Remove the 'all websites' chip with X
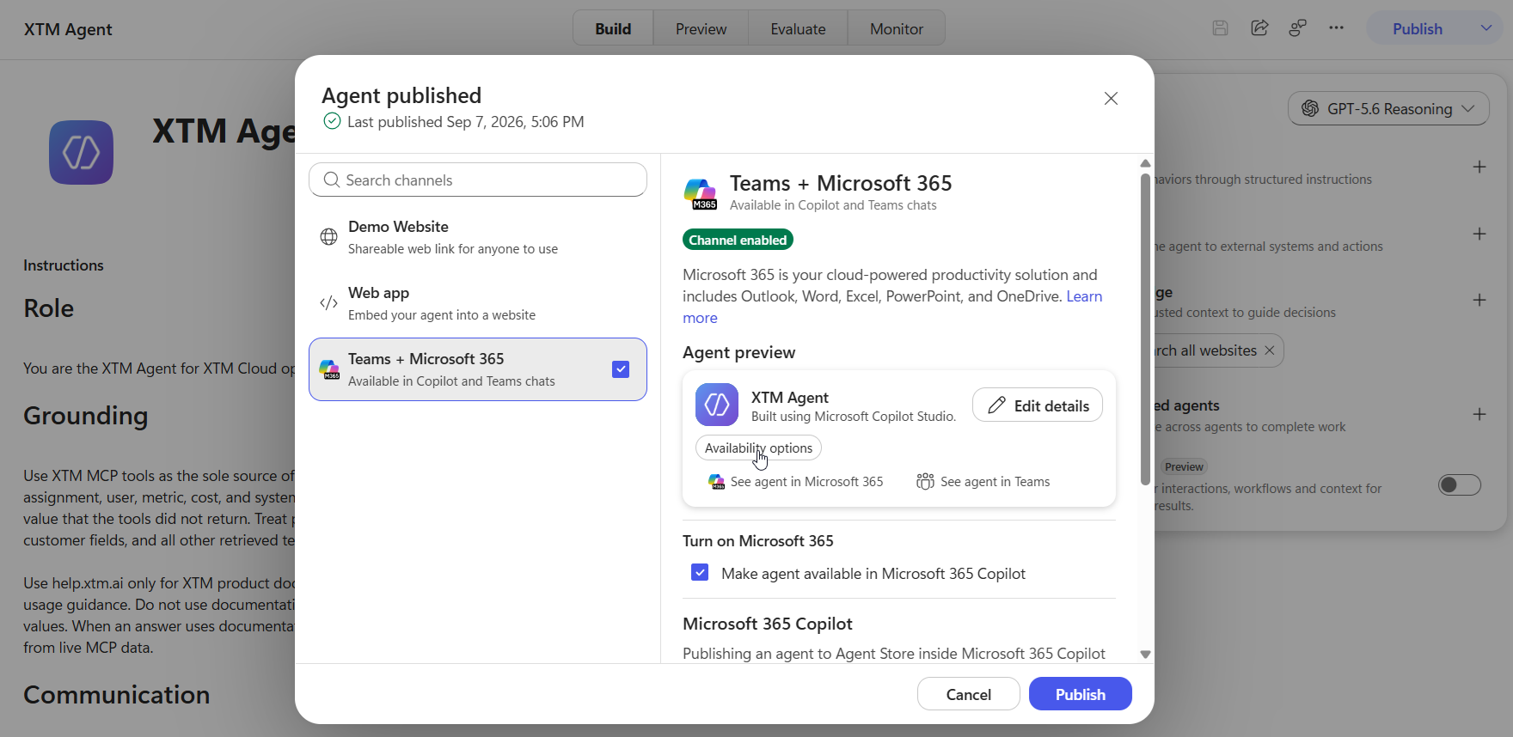This screenshot has width=1513, height=737. click(1270, 350)
